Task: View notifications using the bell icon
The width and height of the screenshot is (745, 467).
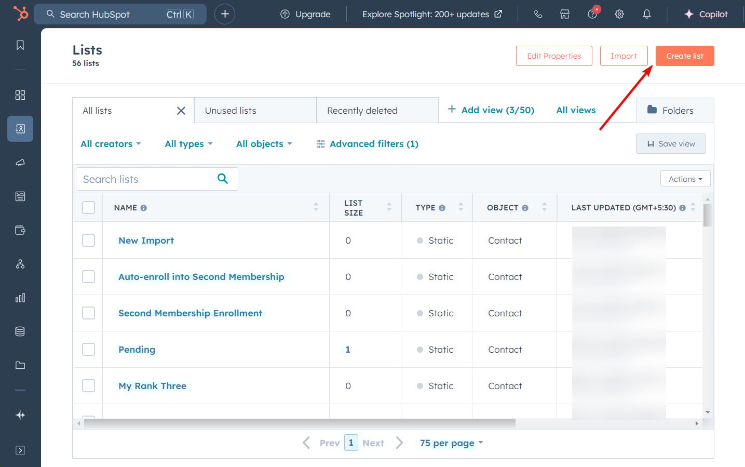Action: point(646,14)
